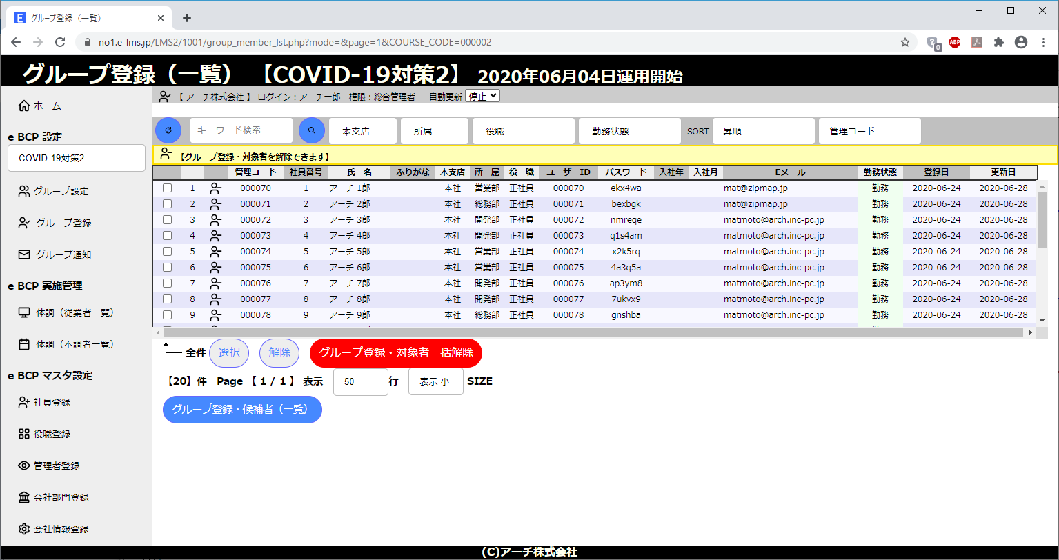Screen dimensions: 1059x560
Task: Focus the キーワード検索 input field
Action: 241,130
